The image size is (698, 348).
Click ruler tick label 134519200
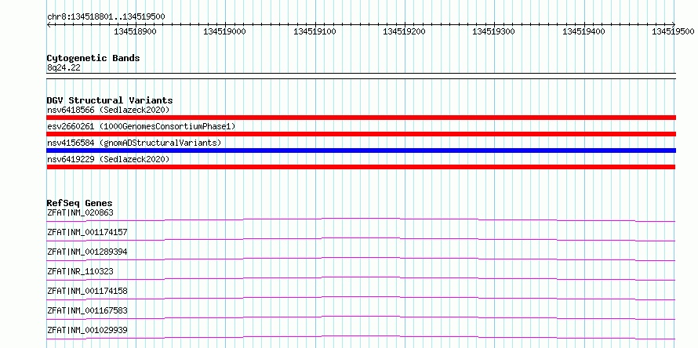(404, 31)
